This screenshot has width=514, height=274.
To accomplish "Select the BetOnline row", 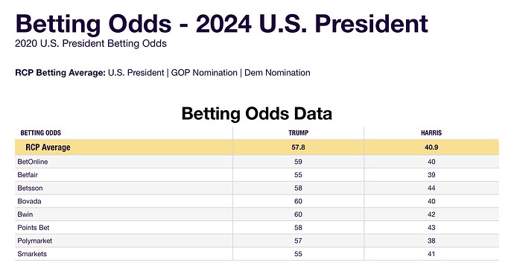I will [257, 162].
